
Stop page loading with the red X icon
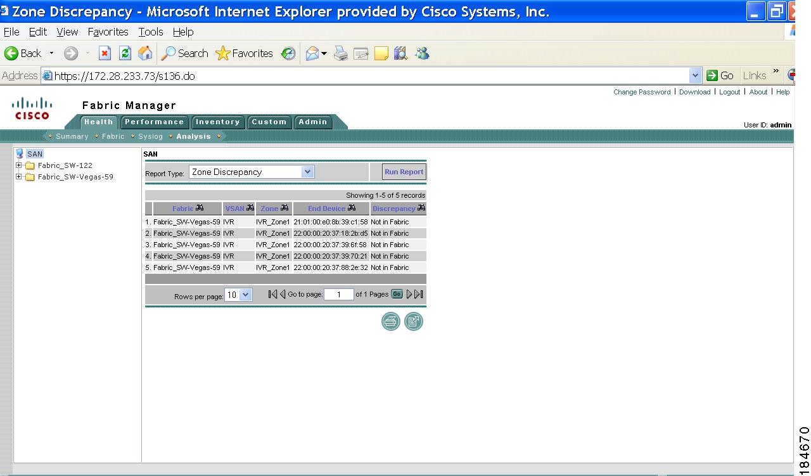pyautogui.click(x=105, y=54)
